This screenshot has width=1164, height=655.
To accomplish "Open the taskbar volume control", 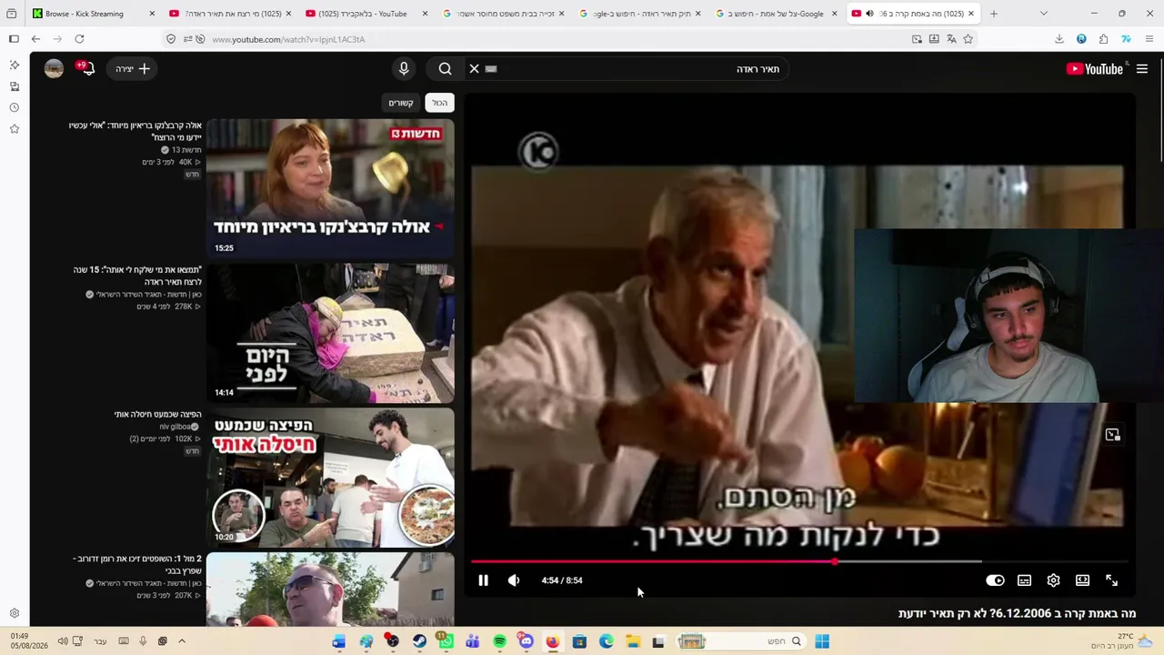I will 63,641.
